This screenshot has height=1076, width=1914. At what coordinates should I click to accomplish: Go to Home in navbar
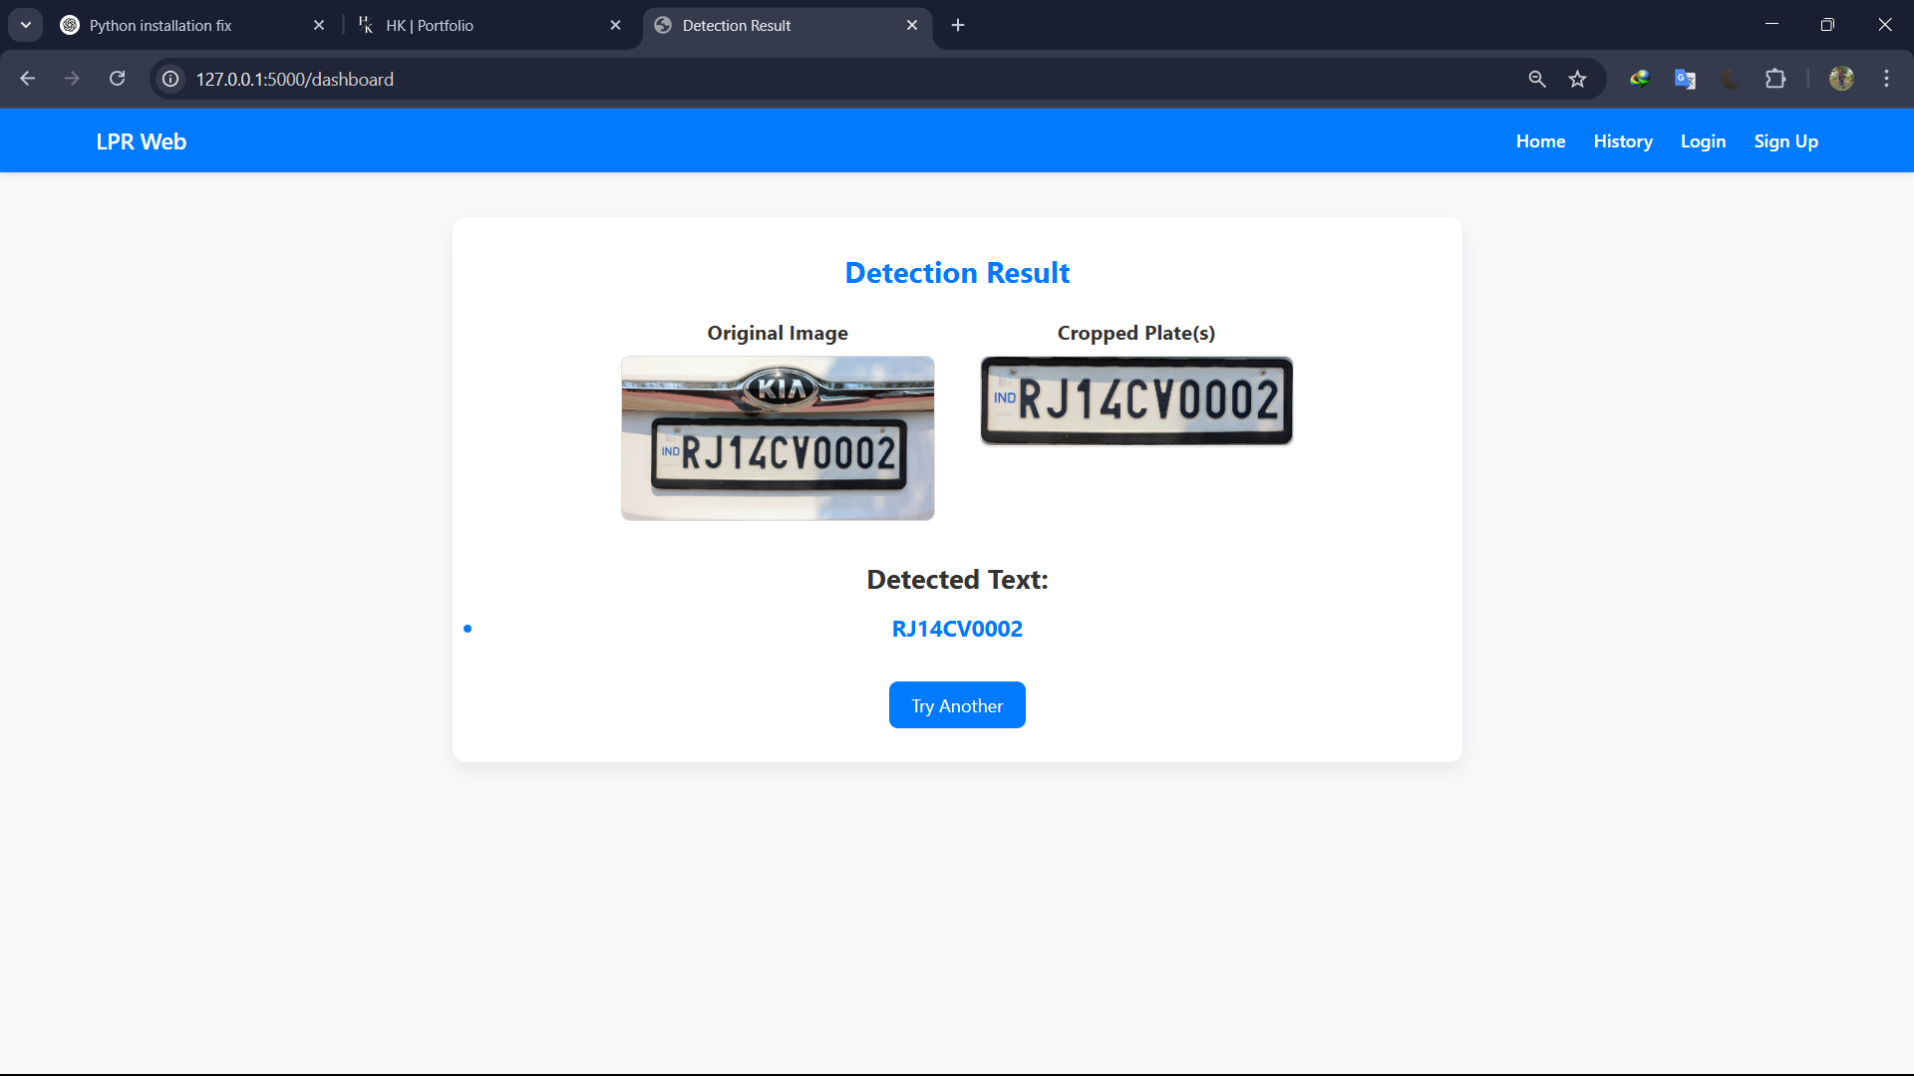1540,141
